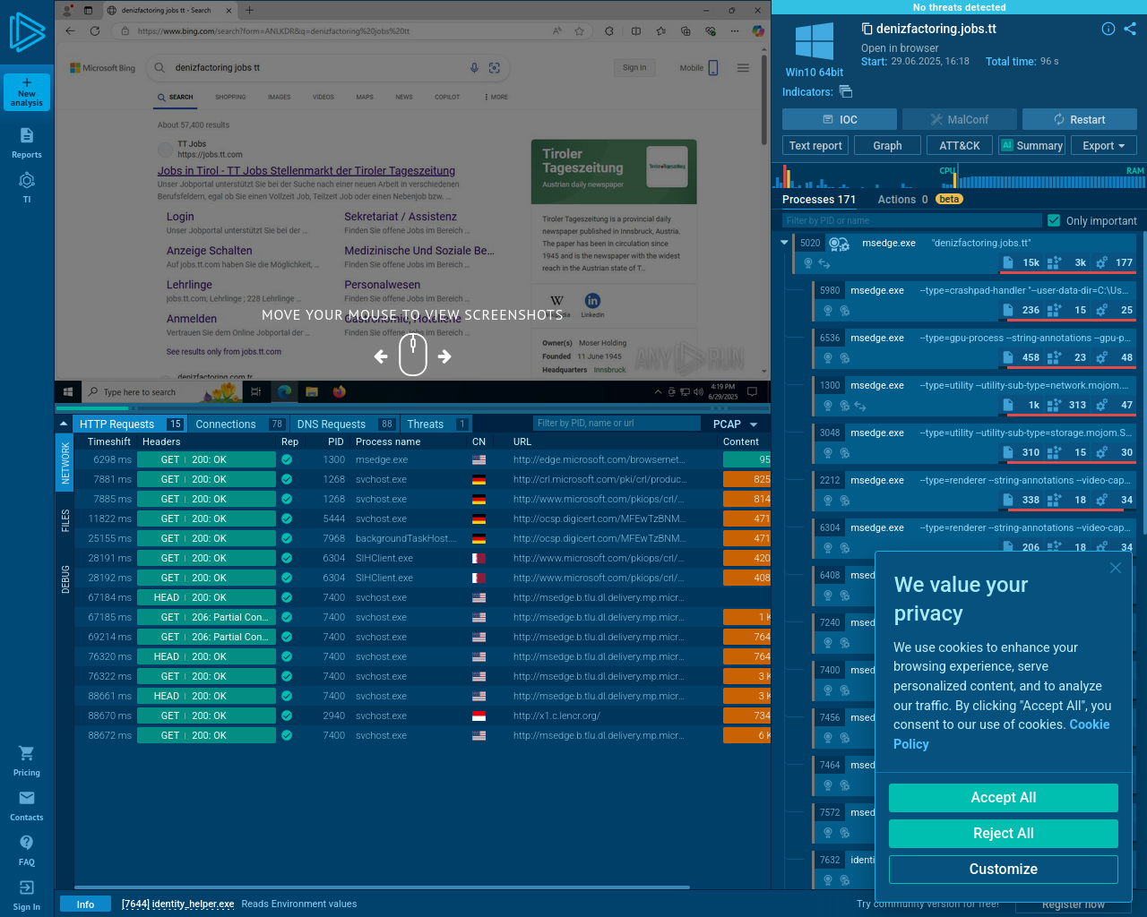Click the next screenshot arrow

pos(444,356)
